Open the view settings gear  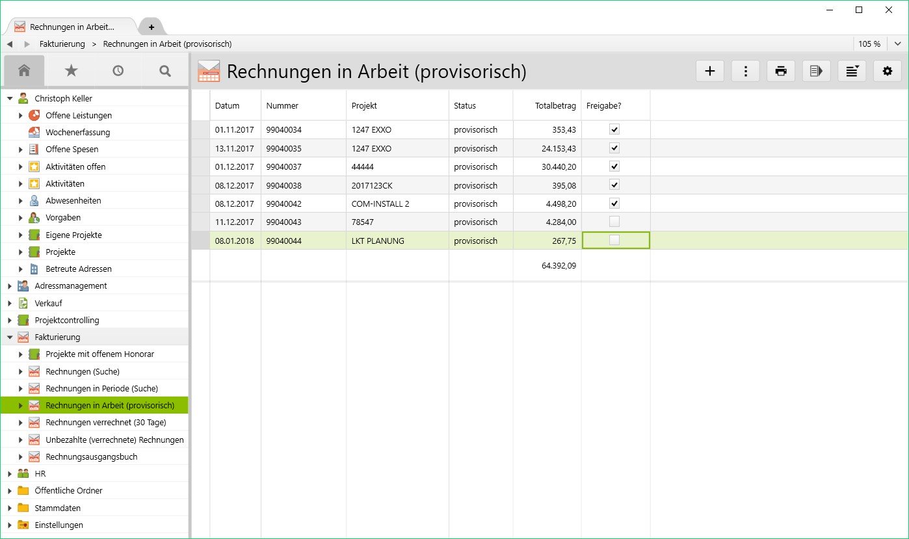point(887,71)
